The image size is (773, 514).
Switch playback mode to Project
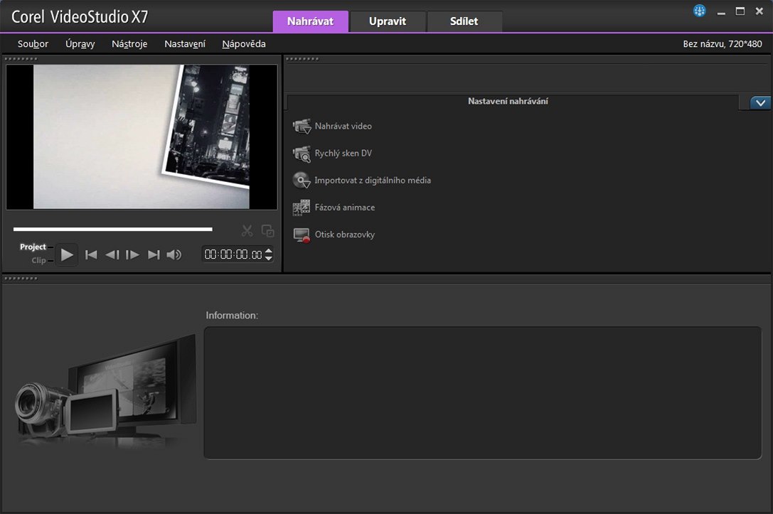[33, 247]
